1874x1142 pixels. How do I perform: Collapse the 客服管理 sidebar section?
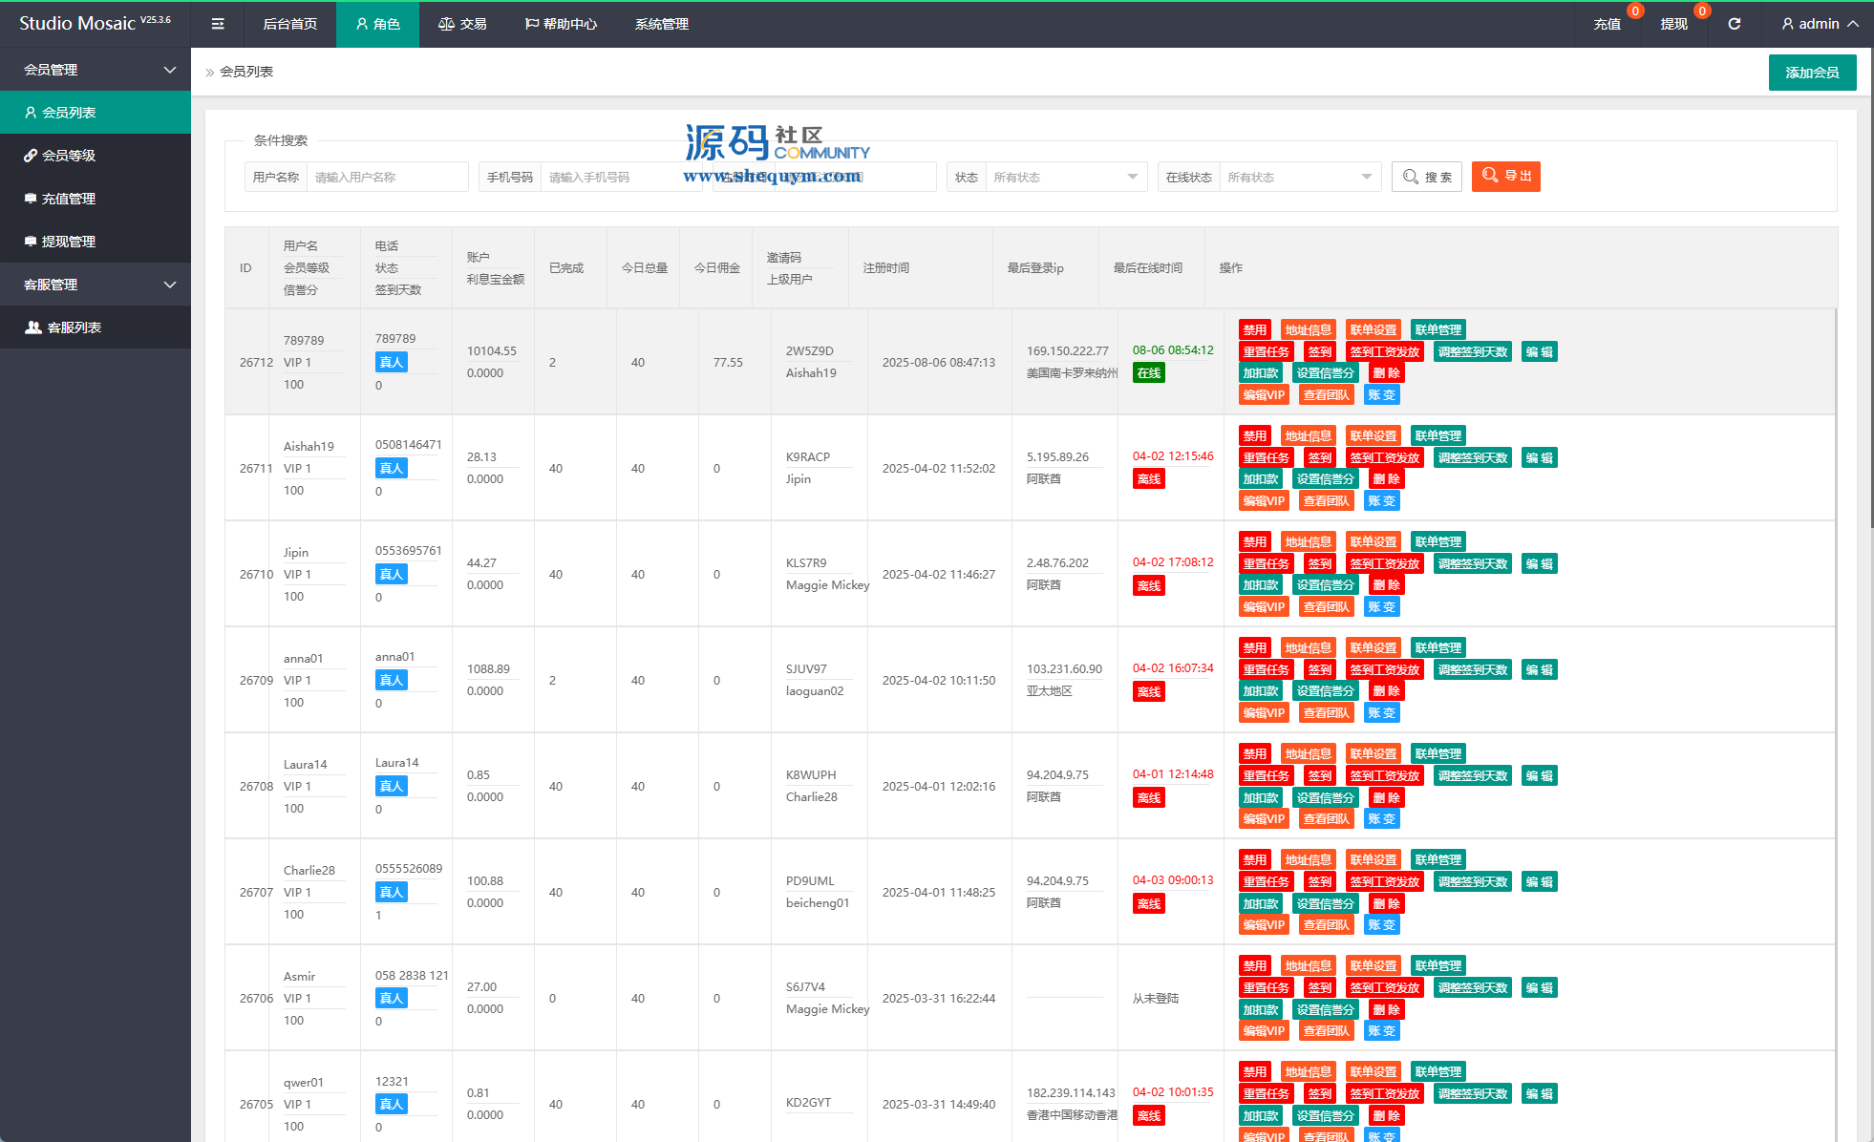tap(169, 285)
